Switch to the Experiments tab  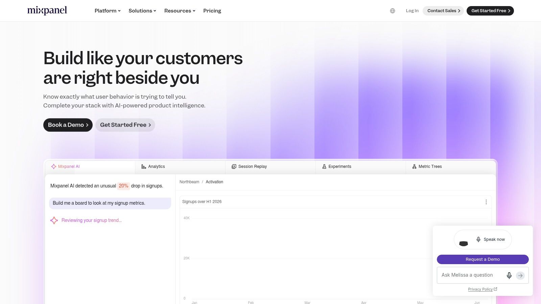pyautogui.click(x=360, y=167)
